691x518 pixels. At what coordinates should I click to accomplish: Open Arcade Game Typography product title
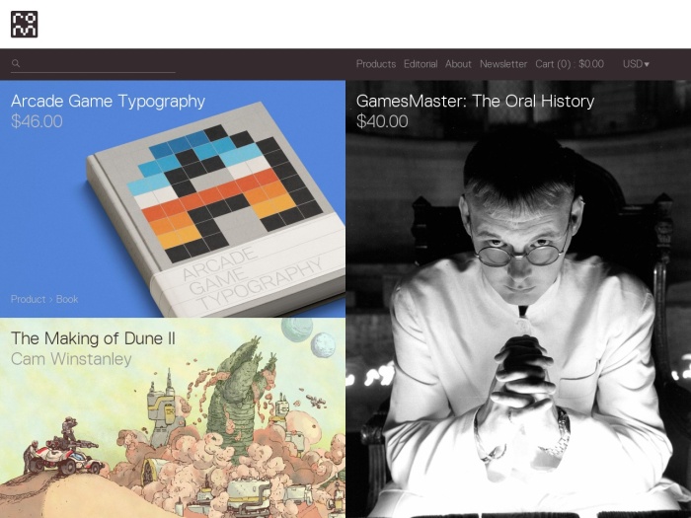pyautogui.click(x=108, y=101)
